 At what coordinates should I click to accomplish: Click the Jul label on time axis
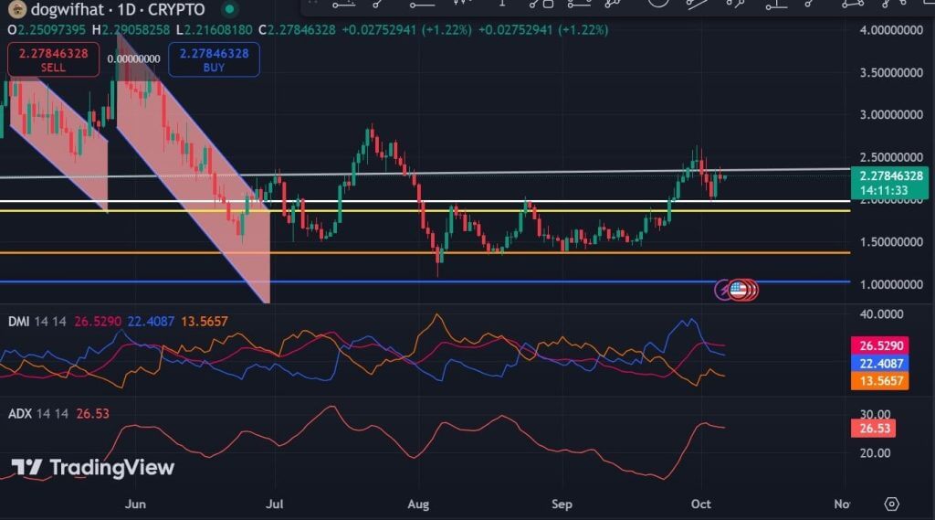[274, 504]
